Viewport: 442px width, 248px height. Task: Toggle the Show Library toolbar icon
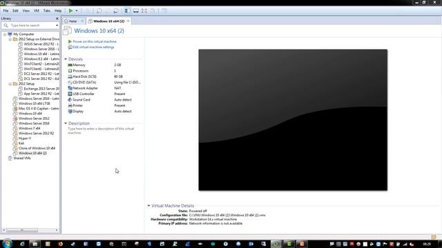127,11
